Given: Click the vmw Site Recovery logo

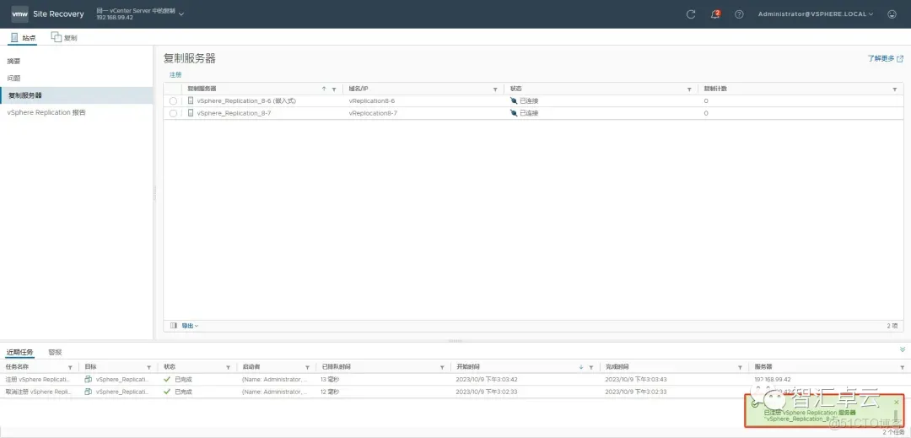Looking at the screenshot, I should [x=47, y=14].
